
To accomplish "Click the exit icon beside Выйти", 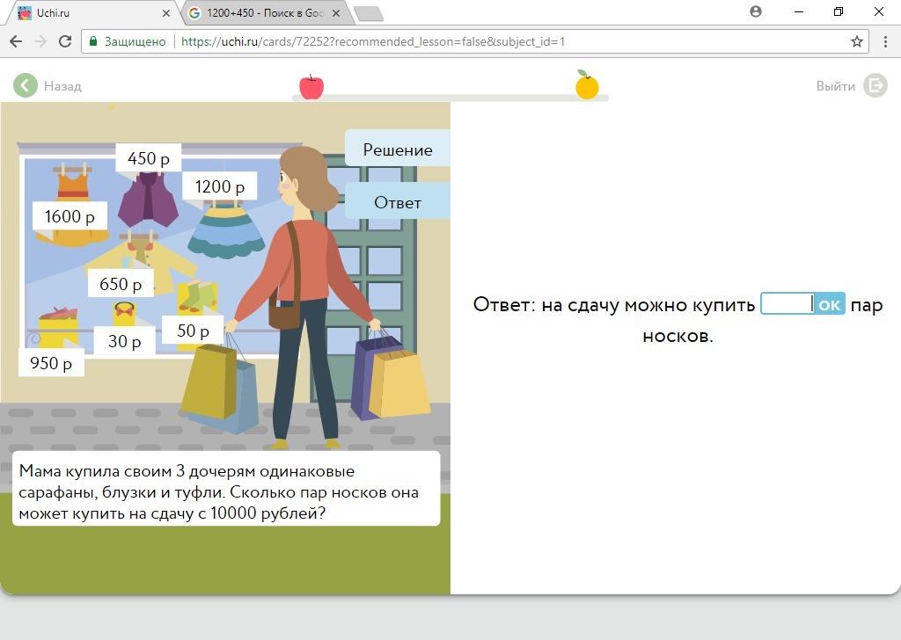I will pos(875,85).
